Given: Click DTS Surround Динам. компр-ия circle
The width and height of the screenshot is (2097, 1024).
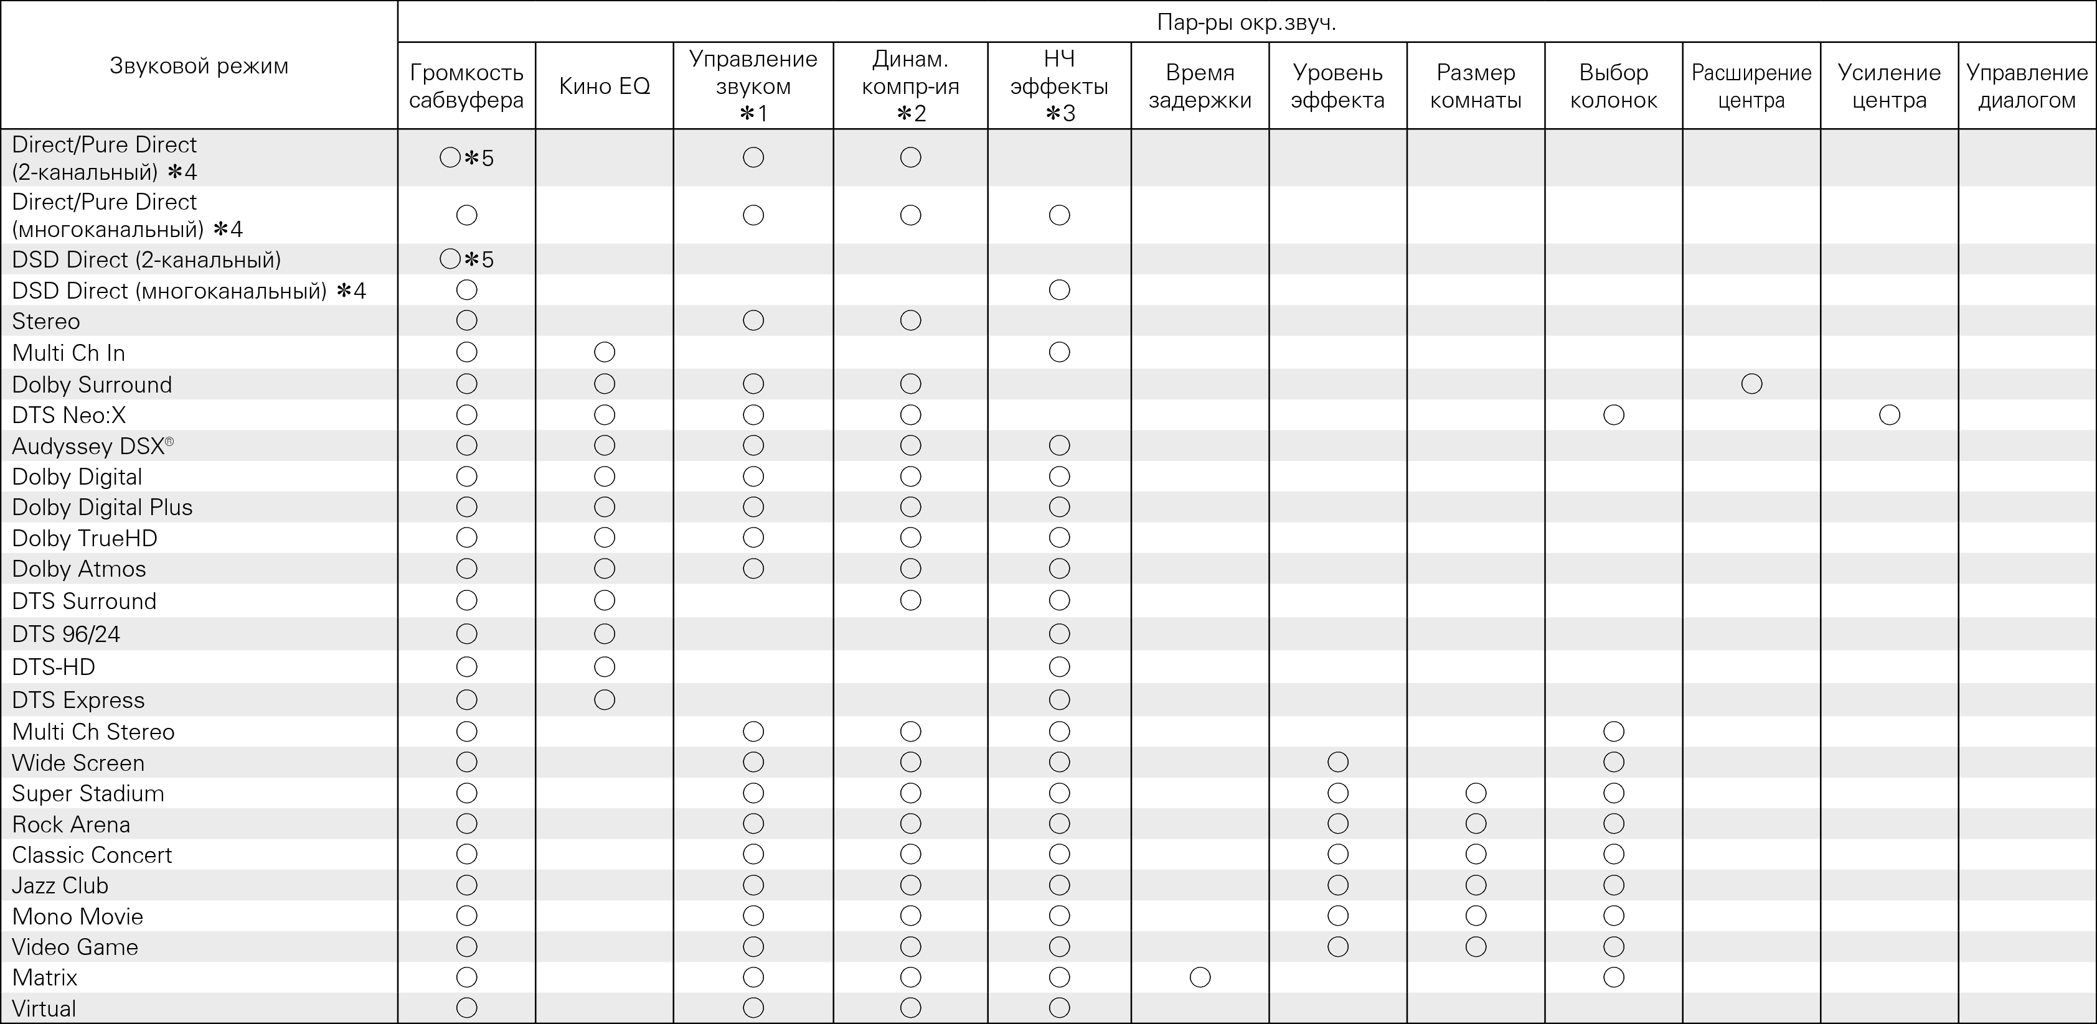Looking at the screenshot, I should (x=910, y=600).
